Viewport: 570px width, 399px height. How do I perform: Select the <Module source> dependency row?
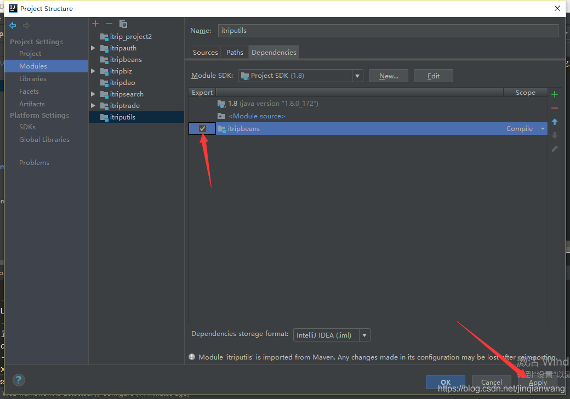(x=368, y=116)
